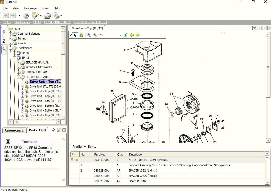This screenshot has width=271, height=191.
Task: Click the zoom out magnifier icon
Action: point(95,35)
